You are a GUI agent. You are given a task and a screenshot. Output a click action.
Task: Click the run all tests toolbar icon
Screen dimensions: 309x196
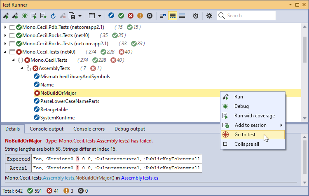(x=15, y=16)
